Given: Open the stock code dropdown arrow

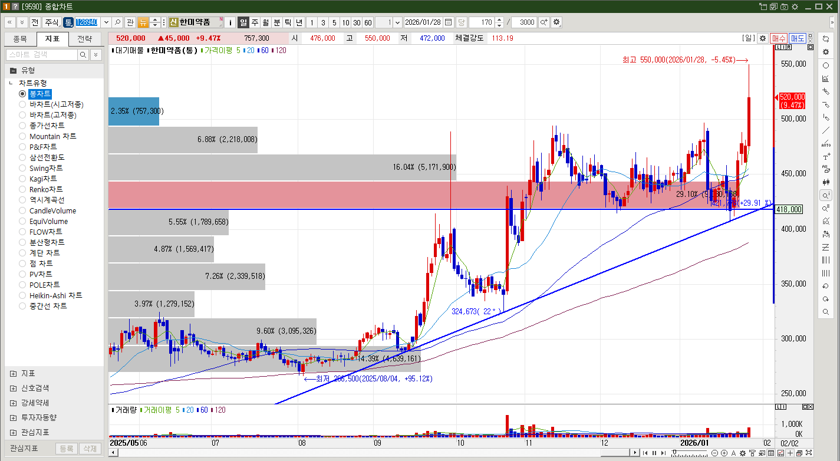Looking at the screenshot, I should point(106,22).
